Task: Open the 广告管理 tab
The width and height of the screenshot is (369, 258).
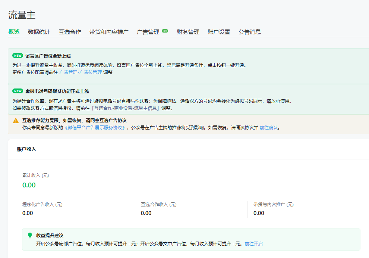Action: (148, 32)
